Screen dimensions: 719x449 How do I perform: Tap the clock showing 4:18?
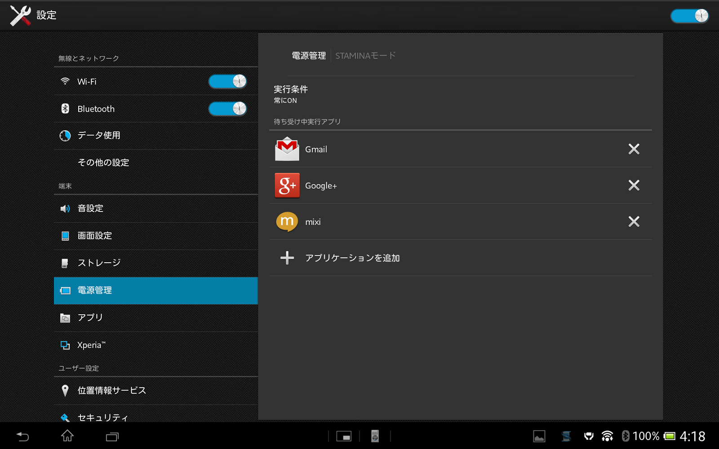click(692, 436)
